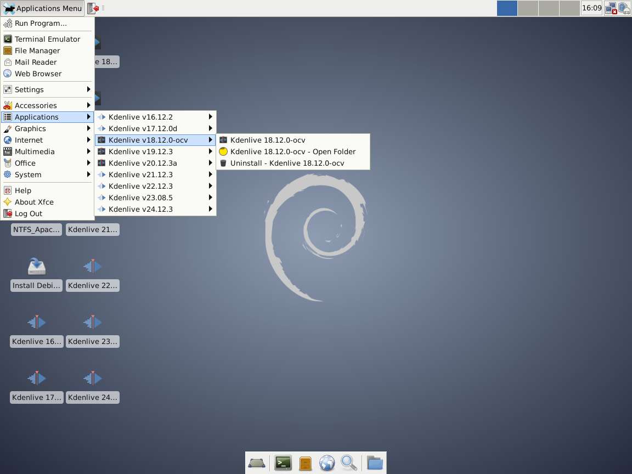This screenshot has width=632, height=474.
Task: Expand the Kdenlive v21.12.3 submenu
Action: coord(155,174)
